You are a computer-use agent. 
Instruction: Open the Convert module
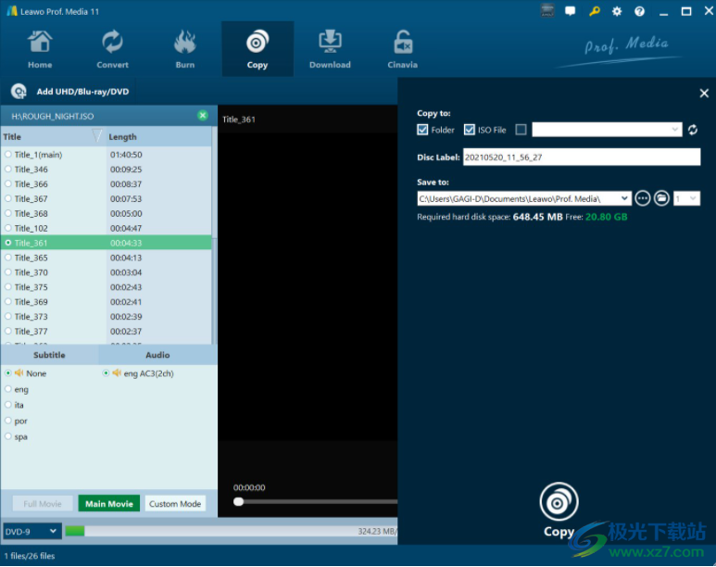coord(112,49)
